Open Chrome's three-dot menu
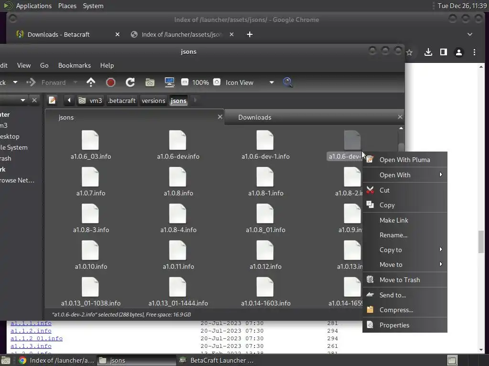The image size is (489, 366). [x=474, y=52]
